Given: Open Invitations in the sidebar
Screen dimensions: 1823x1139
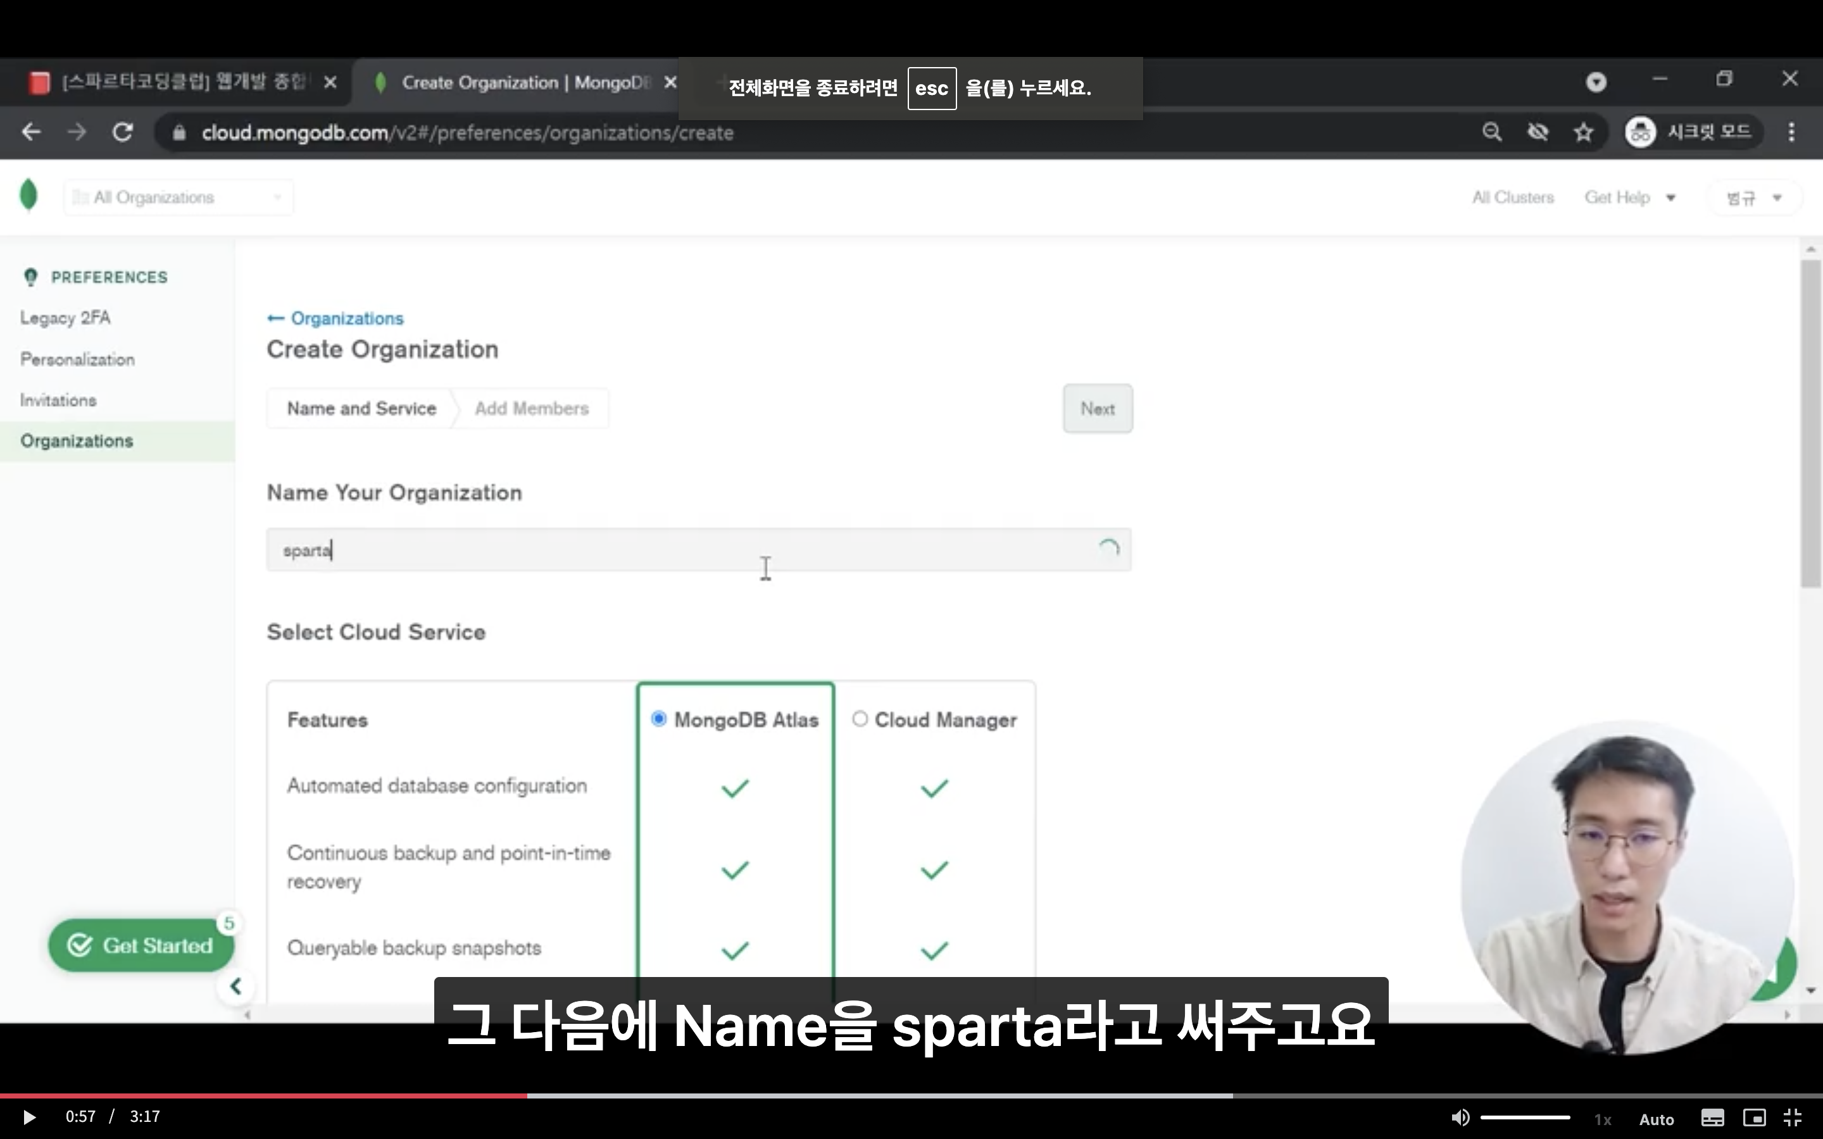Looking at the screenshot, I should coord(58,400).
